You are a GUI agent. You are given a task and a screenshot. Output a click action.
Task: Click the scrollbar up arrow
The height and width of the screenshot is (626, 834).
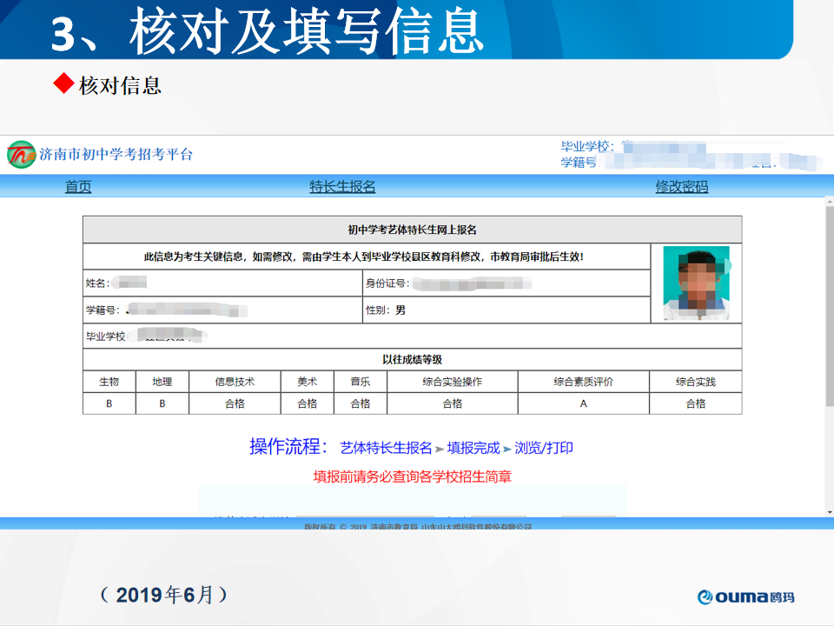click(x=830, y=202)
